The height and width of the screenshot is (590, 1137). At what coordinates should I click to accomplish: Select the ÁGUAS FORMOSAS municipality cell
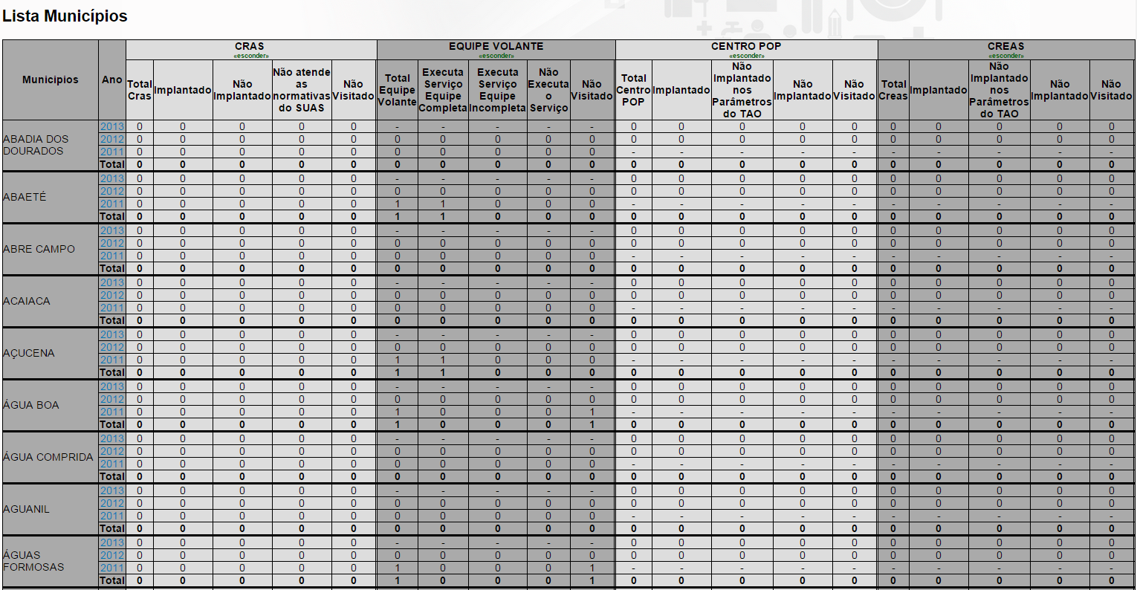(x=51, y=561)
